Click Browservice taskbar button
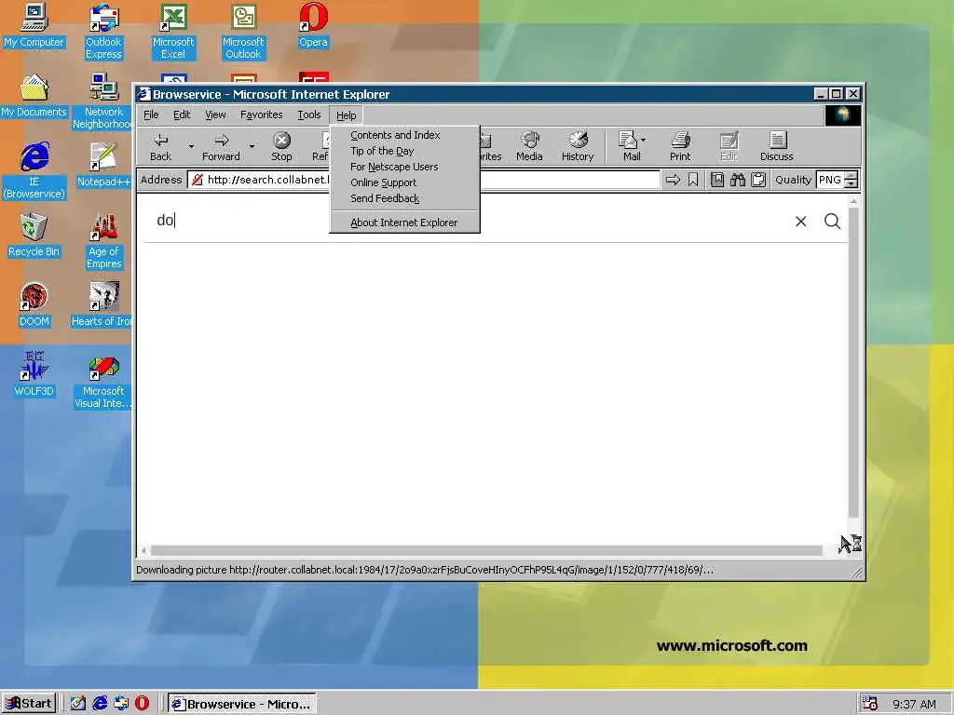Screen dimensions: 954x715 click(x=241, y=704)
